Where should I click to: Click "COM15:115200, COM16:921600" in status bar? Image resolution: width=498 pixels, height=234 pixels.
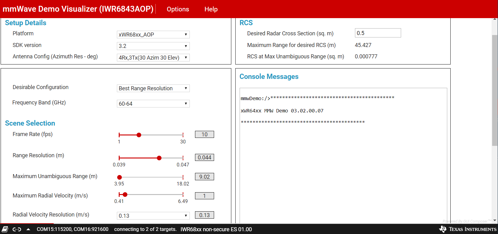tap(73, 229)
